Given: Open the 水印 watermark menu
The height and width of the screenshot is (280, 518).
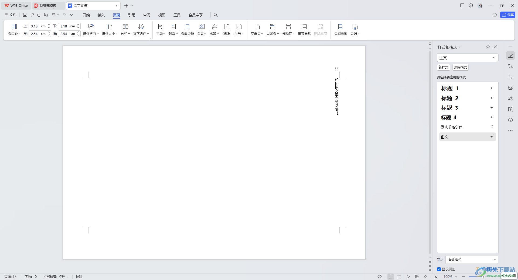Looking at the screenshot, I should pos(214,30).
